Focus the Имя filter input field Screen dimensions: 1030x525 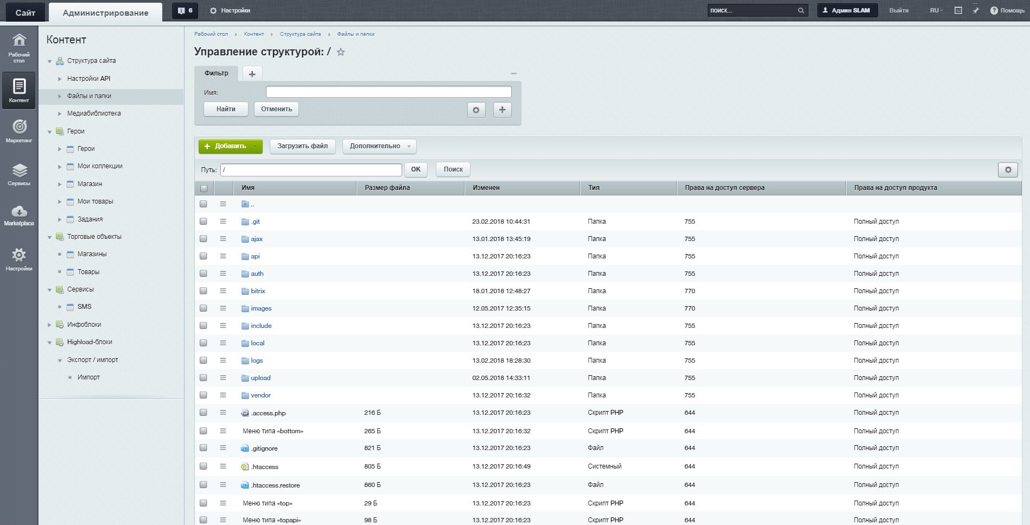[389, 92]
